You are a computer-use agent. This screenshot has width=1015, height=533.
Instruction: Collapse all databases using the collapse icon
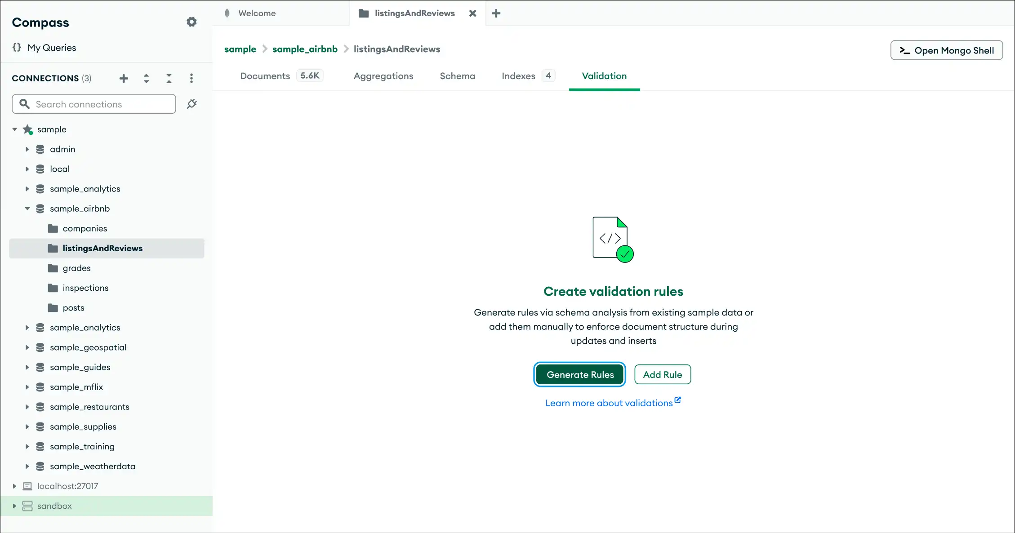pos(169,78)
